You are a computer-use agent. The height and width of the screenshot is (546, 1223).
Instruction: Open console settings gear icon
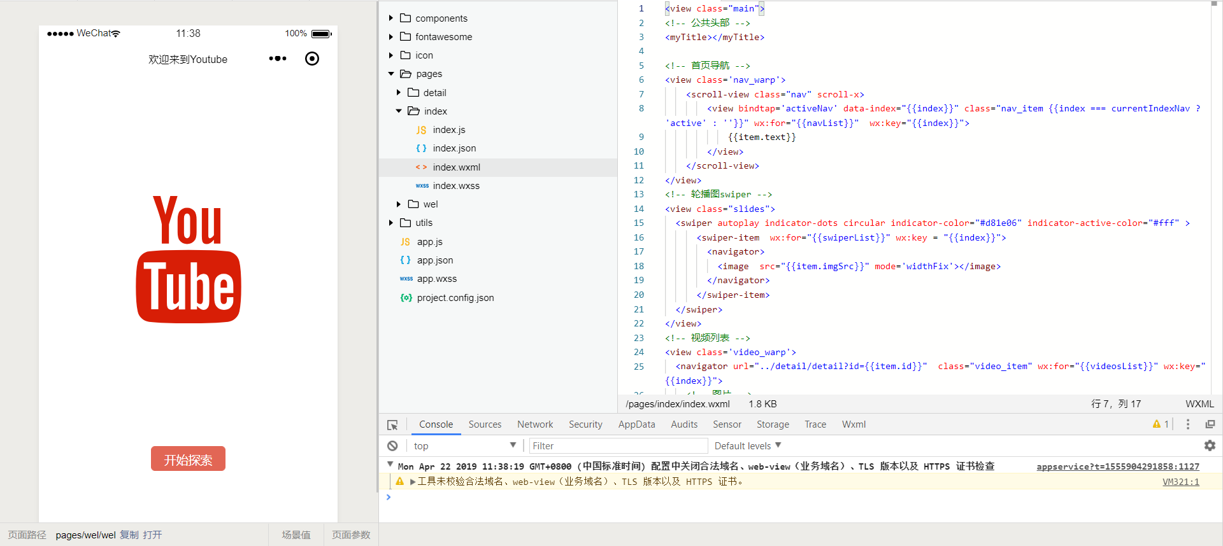click(x=1210, y=446)
